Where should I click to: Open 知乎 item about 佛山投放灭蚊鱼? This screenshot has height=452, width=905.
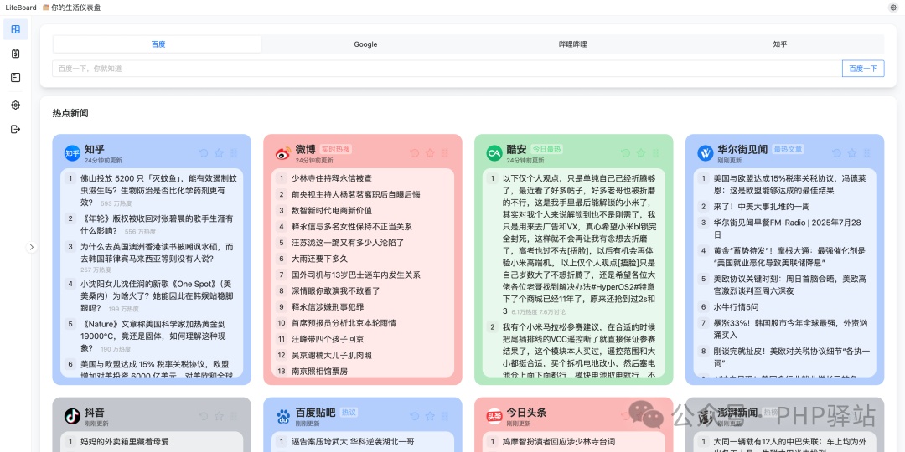158,191
